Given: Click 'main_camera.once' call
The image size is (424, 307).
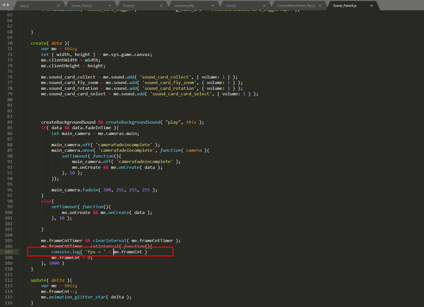Looking at the screenshot, I should [x=72, y=150].
